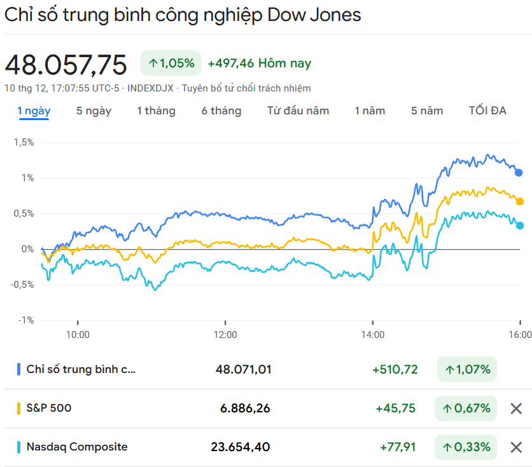
Task: Click the teal Nasdaq endpoint dot
Action: coord(520,226)
